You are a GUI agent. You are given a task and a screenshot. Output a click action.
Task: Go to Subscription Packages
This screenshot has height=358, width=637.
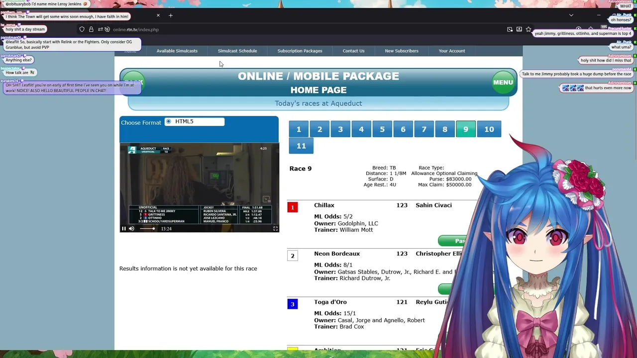tap(300, 51)
